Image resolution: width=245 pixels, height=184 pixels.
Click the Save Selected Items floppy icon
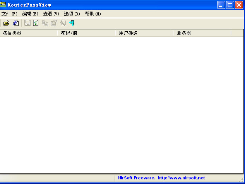pyautogui.click(x=27, y=23)
